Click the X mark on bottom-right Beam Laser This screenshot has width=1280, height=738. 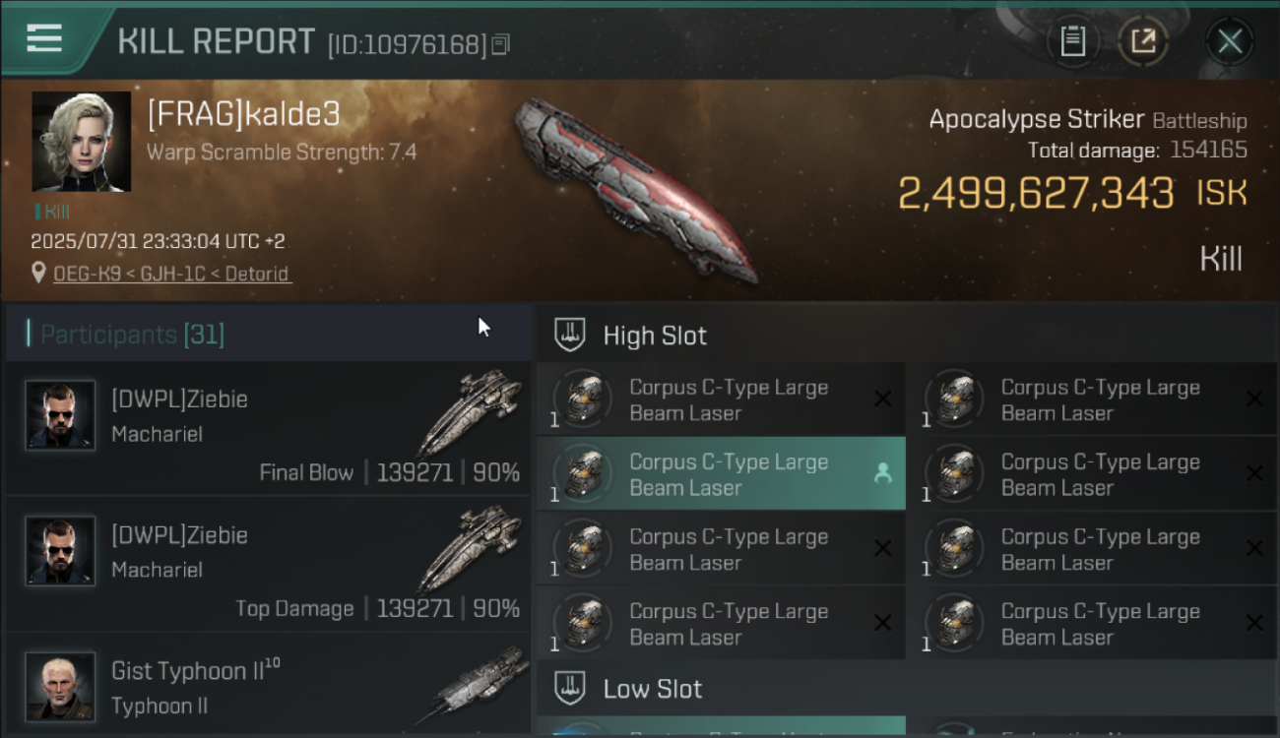pyautogui.click(x=1254, y=623)
